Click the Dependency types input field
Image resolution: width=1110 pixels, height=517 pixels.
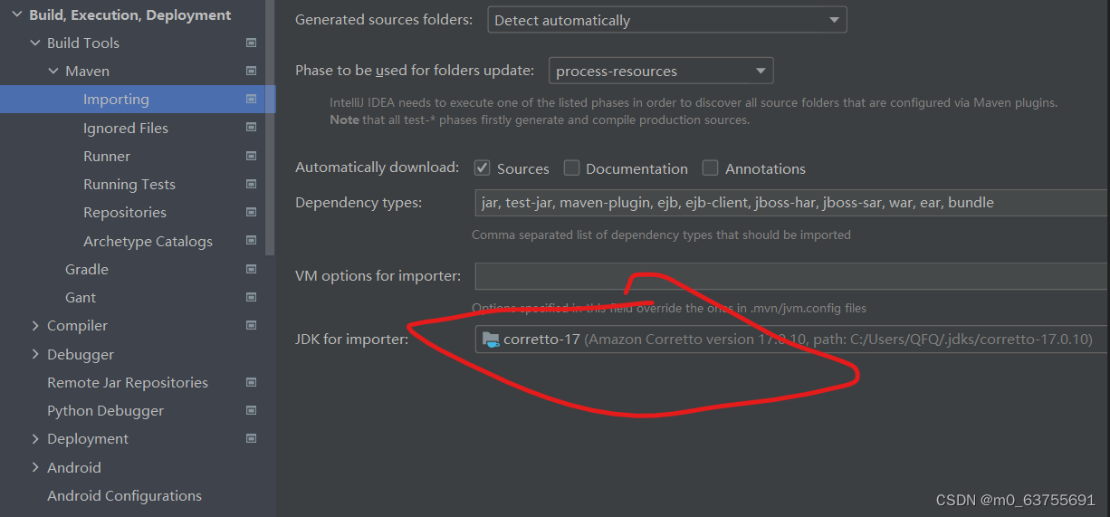coord(791,202)
